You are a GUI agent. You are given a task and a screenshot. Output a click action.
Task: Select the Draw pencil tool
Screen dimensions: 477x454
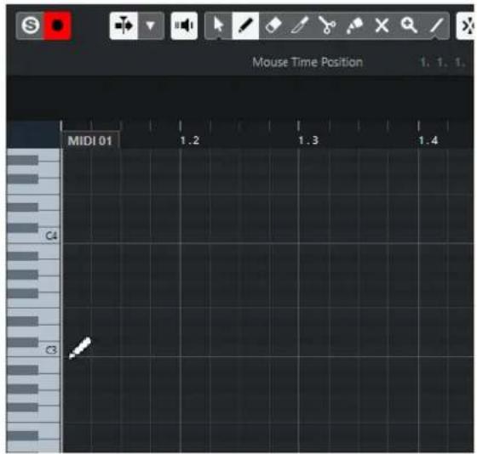245,26
